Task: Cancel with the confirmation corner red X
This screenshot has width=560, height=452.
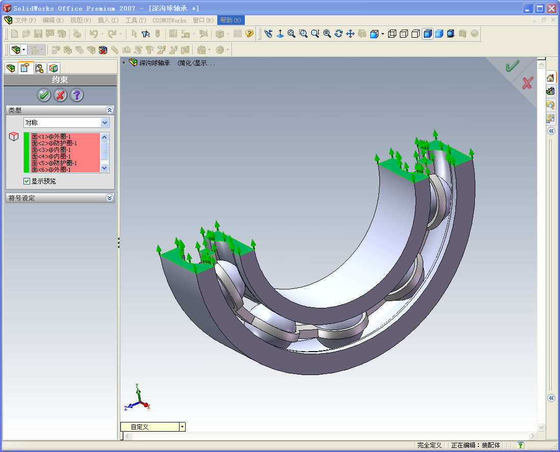Action: (x=527, y=83)
